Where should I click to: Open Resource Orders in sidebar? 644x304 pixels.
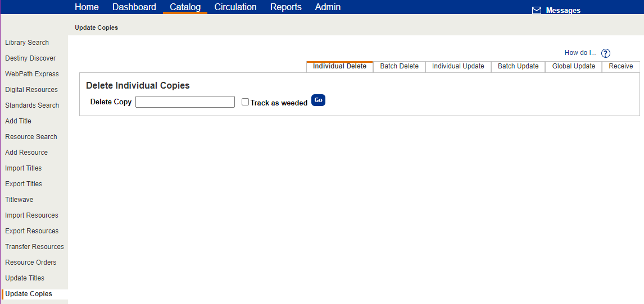[x=31, y=262]
